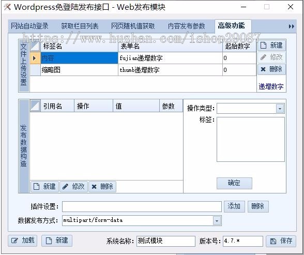The width and height of the screenshot is (304, 255).
Task: Click the 版本号 input field
Action: pyautogui.click(x=243, y=241)
